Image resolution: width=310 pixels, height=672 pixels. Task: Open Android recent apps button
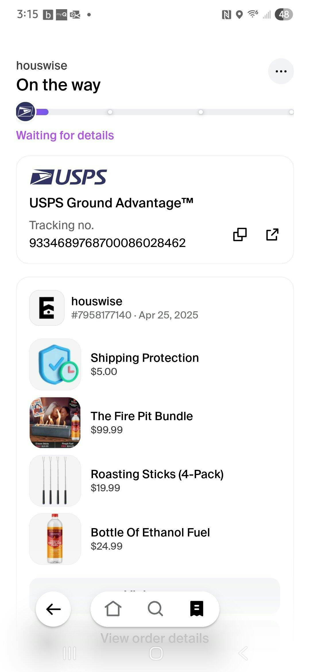pos(69,653)
